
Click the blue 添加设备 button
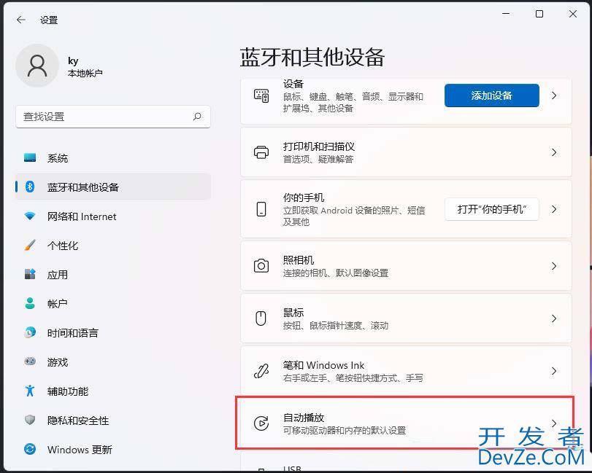point(491,95)
